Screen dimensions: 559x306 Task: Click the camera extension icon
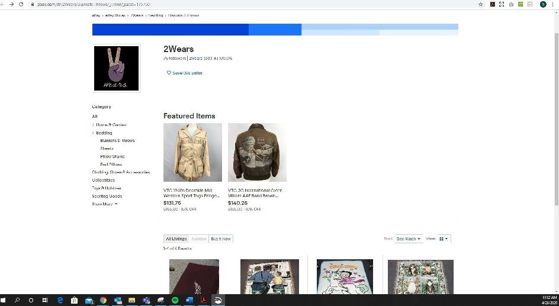(x=511, y=4)
